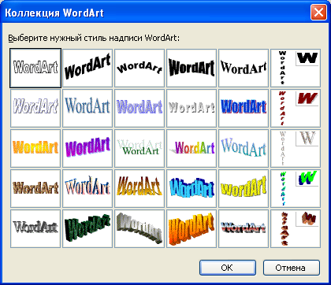Viewport: 331px width, 285px height.
Task: Choose the red and gray striped WordArt style
Action: (x=244, y=228)
